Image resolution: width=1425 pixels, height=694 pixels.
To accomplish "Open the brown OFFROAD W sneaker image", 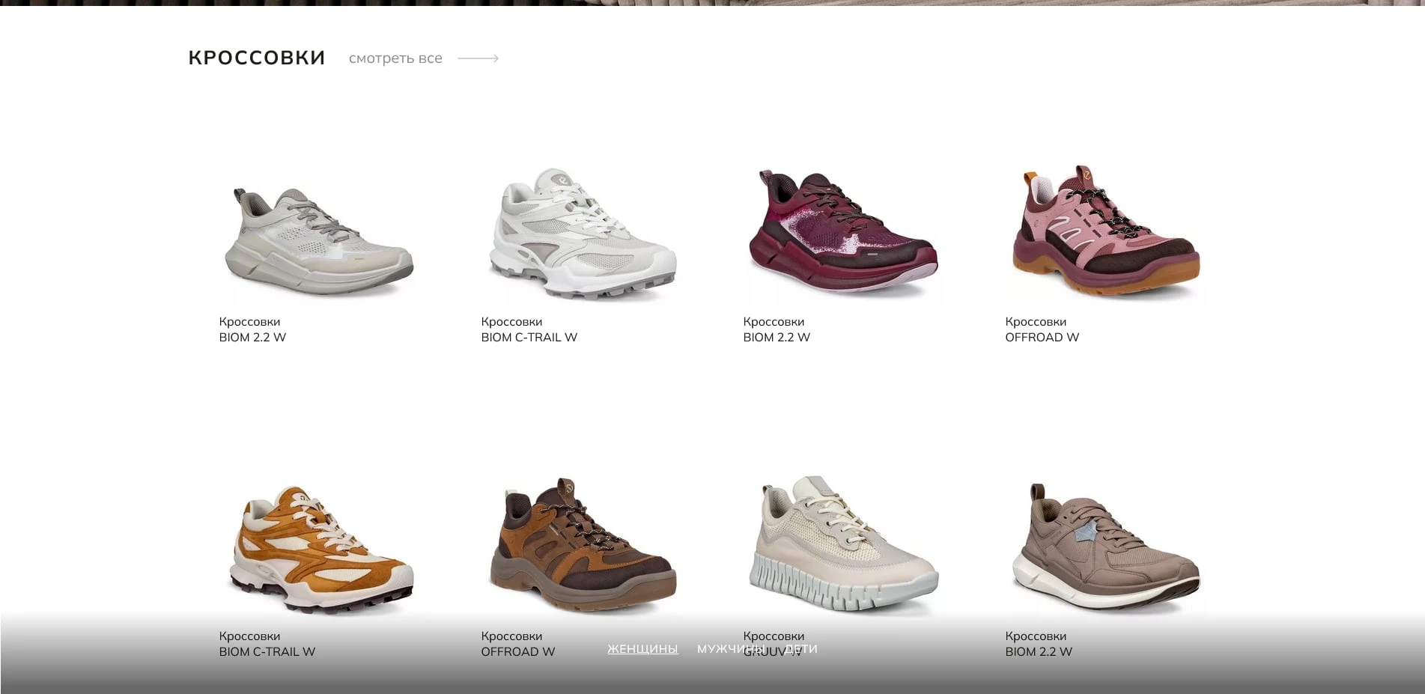I will pos(582,547).
